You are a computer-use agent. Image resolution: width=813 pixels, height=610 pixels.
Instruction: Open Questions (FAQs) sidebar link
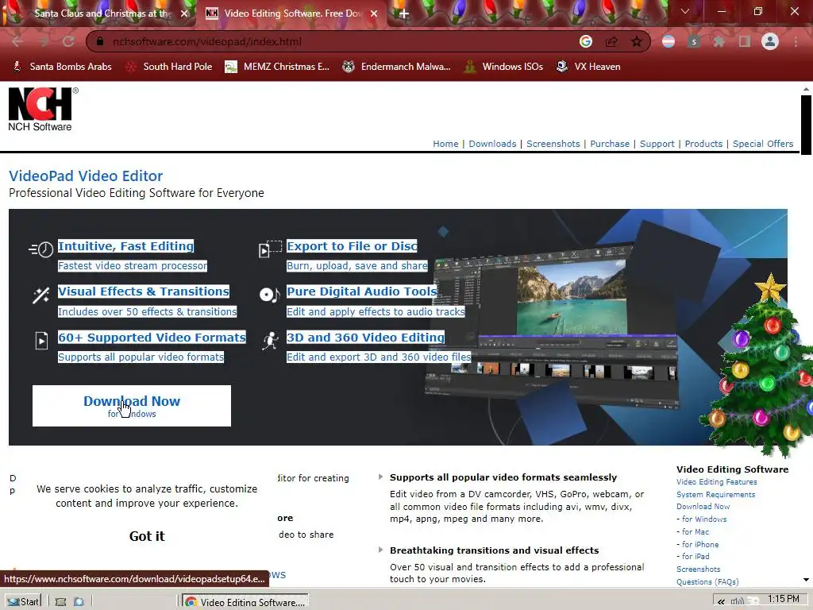(x=707, y=582)
